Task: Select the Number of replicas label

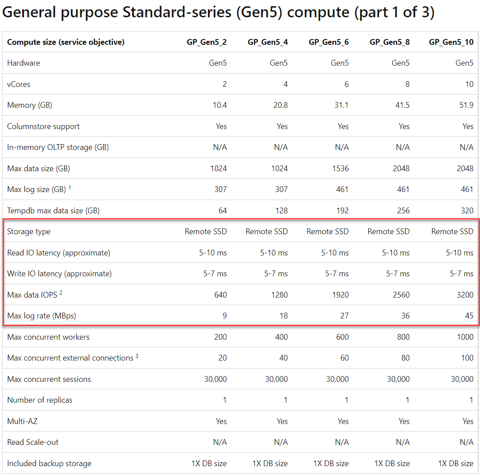Action: click(40, 400)
